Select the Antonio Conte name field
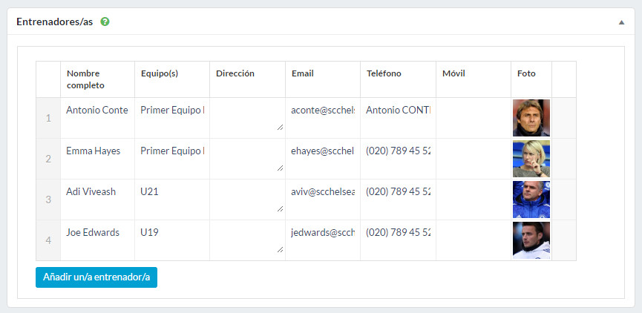The image size is (642, 313). [x=97, y=111]
